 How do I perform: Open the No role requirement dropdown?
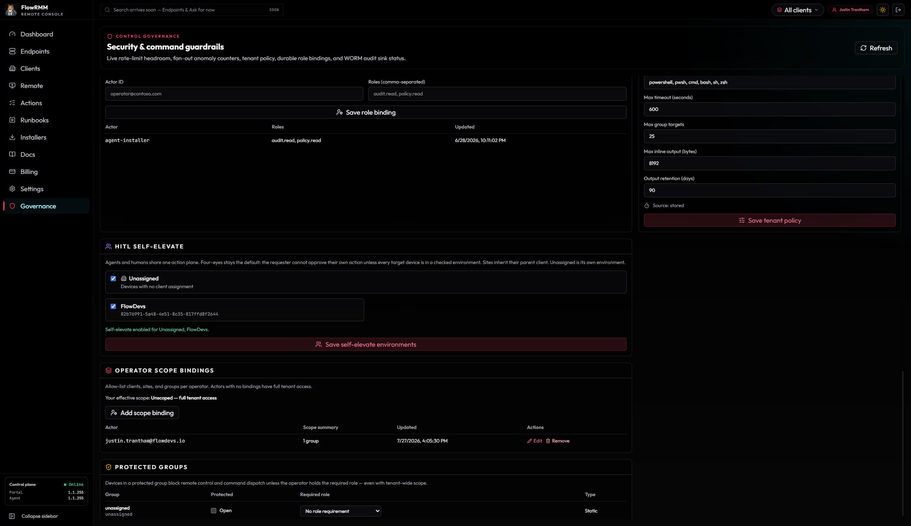tap(341, 511)
